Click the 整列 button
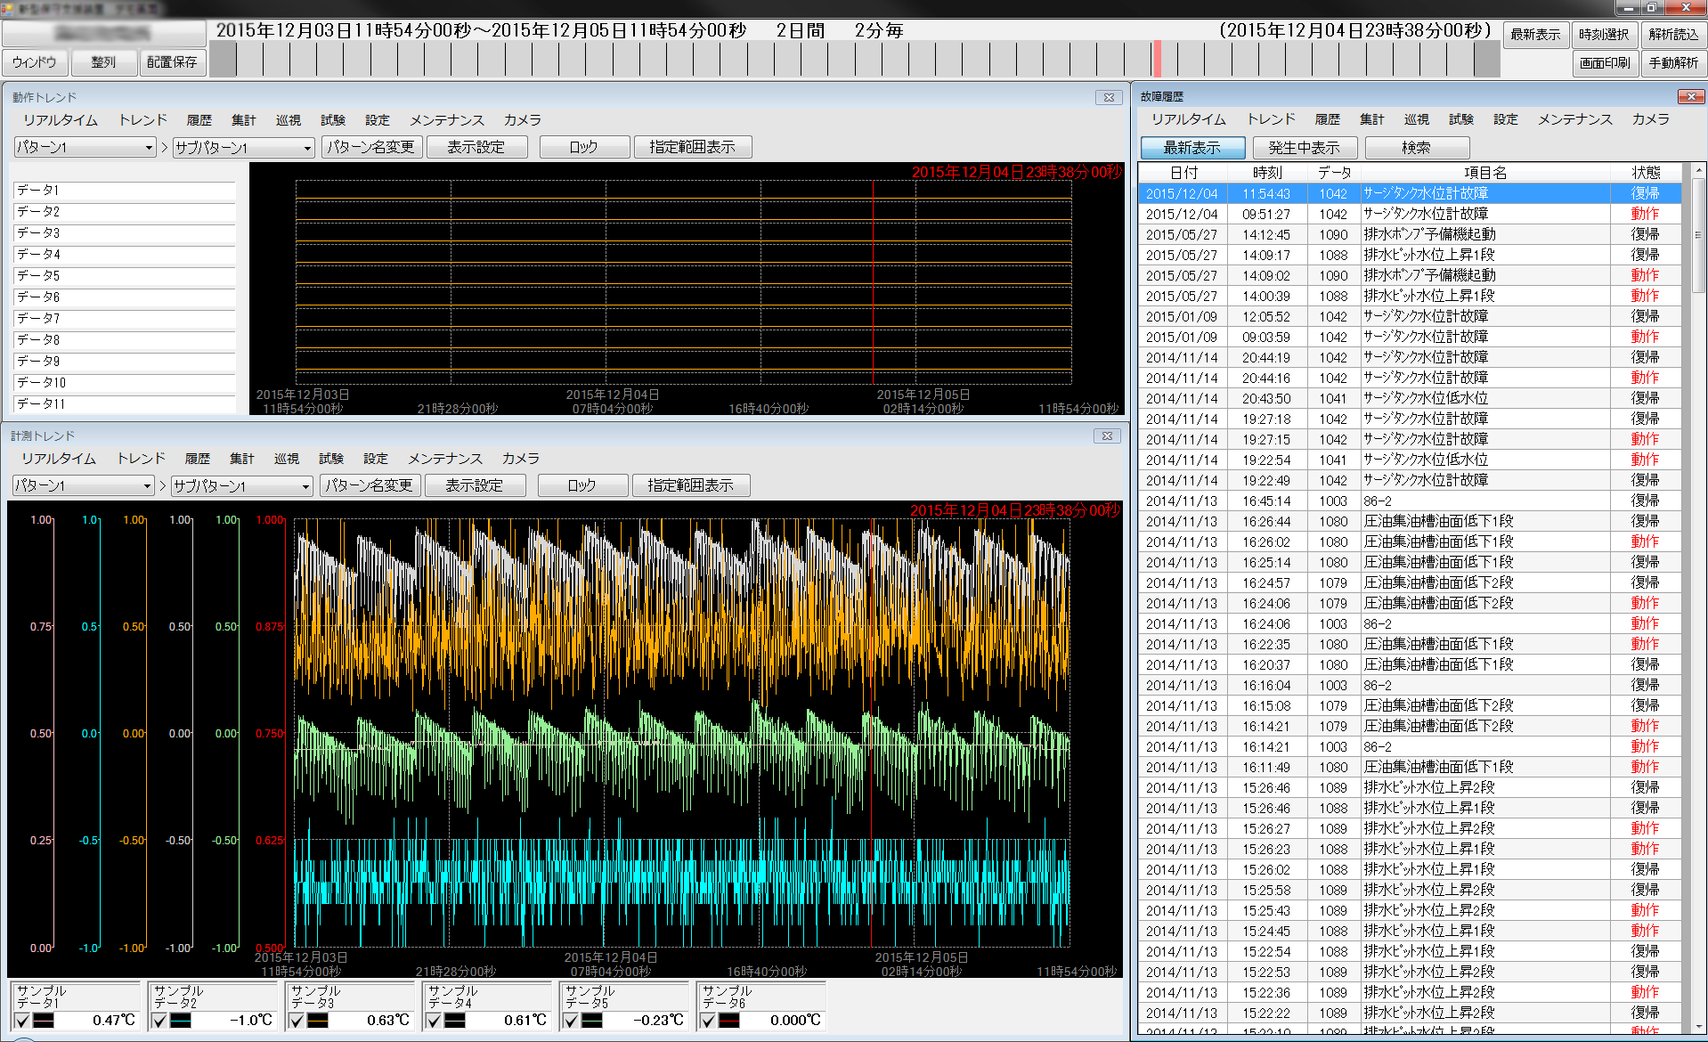 coord(103,62)
